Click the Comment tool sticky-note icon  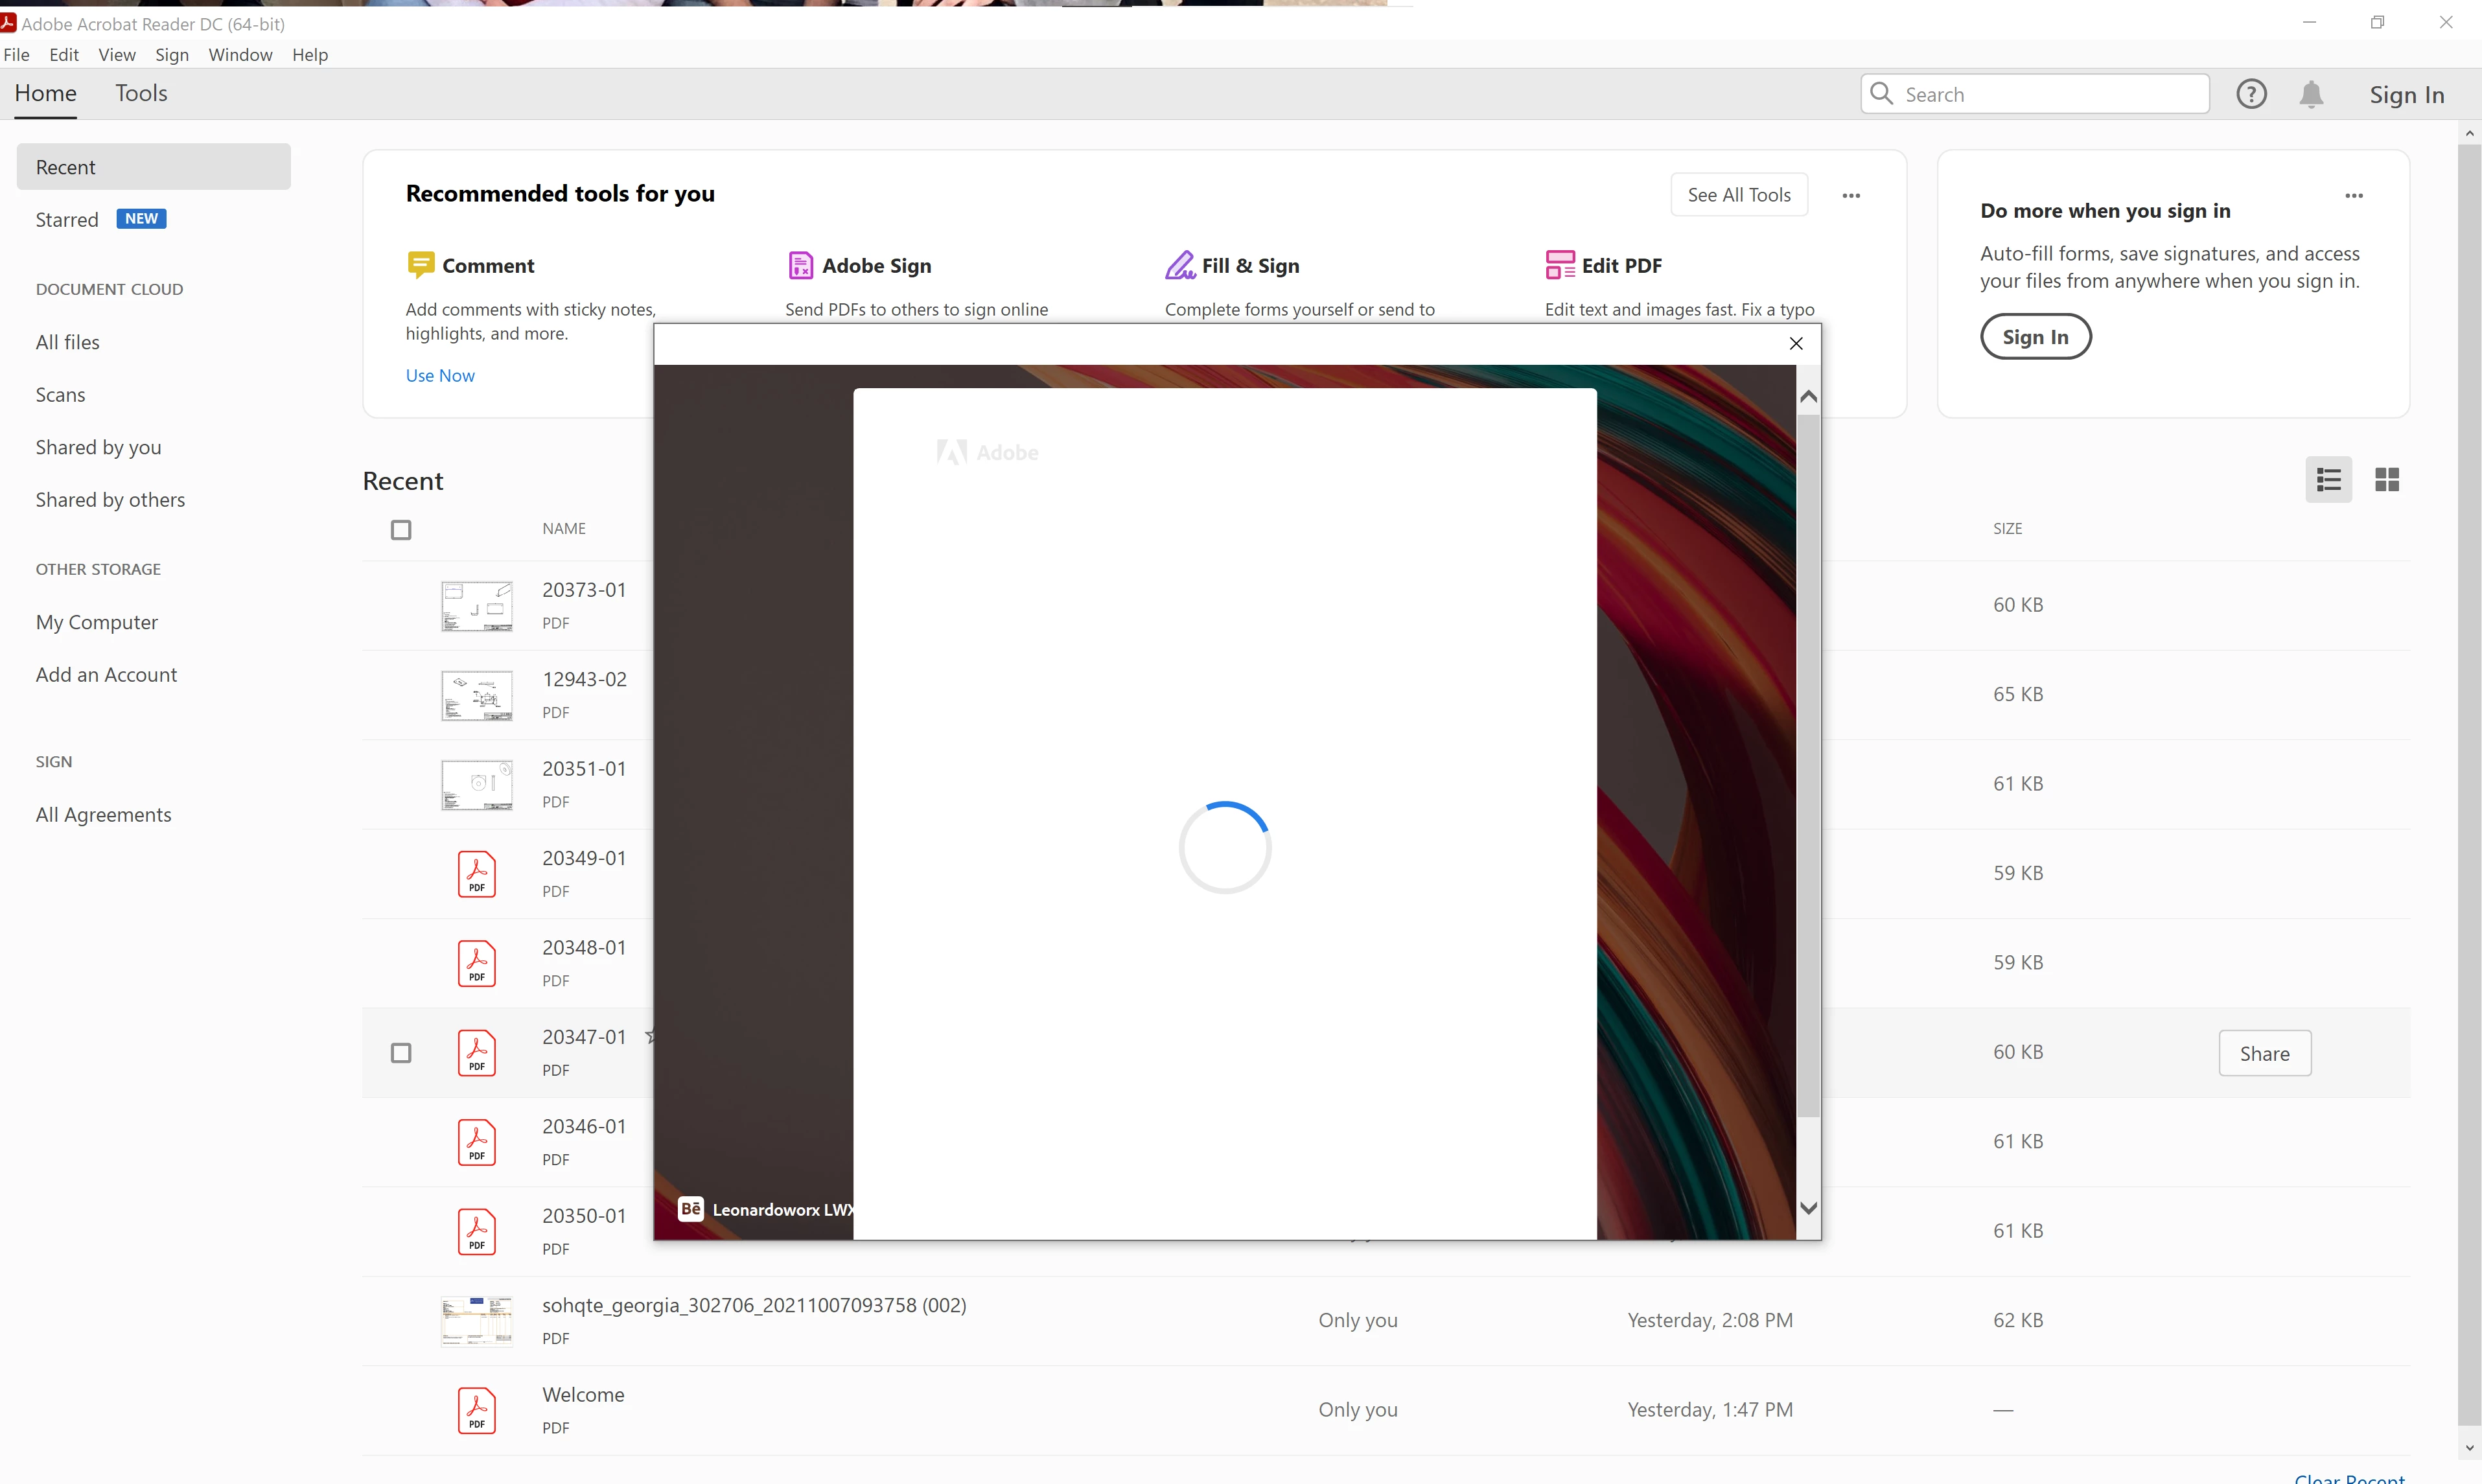[x=420, y=265]
